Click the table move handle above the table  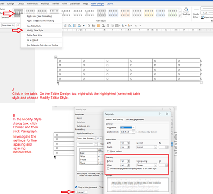pos(56,57)
